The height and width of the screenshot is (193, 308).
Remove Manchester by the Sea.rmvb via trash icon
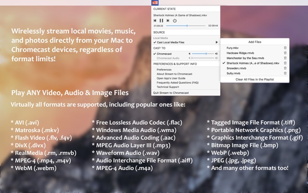[285, 58]
